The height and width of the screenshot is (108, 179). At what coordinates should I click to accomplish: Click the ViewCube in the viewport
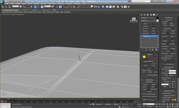click(134, 20)
